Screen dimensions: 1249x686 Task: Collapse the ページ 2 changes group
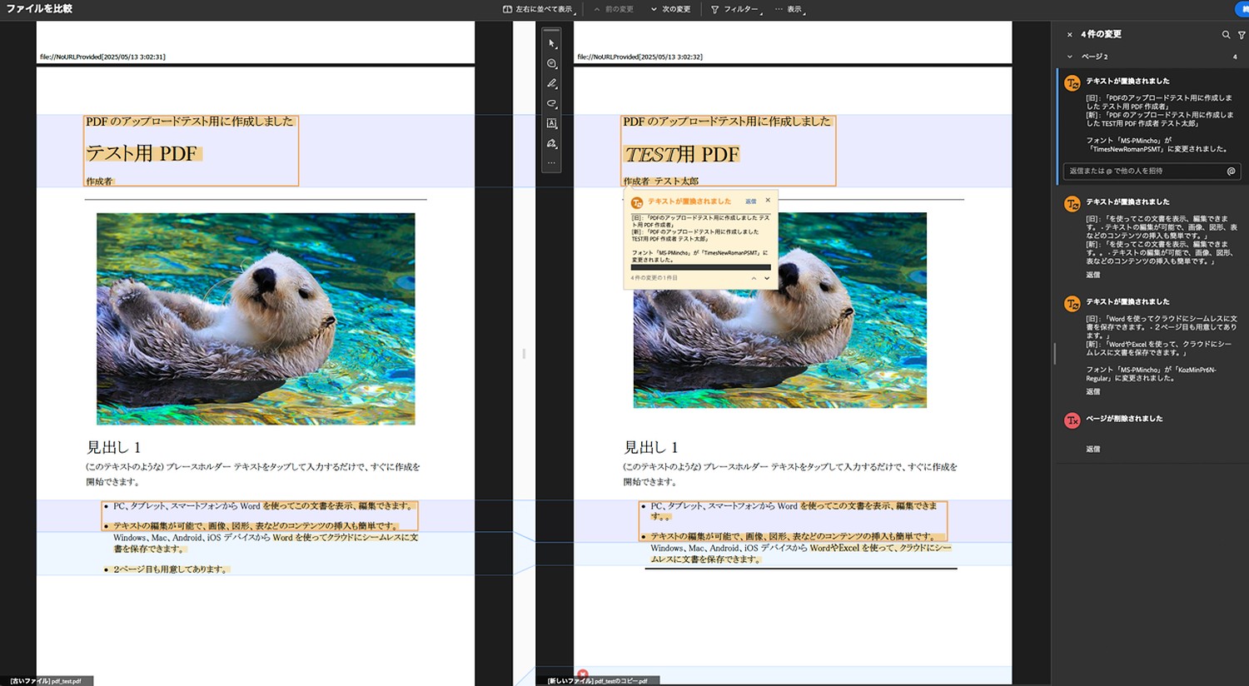pos(1070,57)
